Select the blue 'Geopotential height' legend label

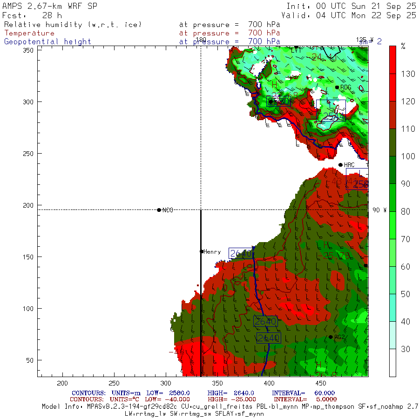coord(47,42)
